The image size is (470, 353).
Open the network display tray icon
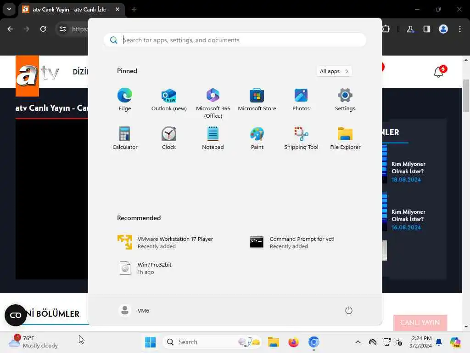pos(387,342)
